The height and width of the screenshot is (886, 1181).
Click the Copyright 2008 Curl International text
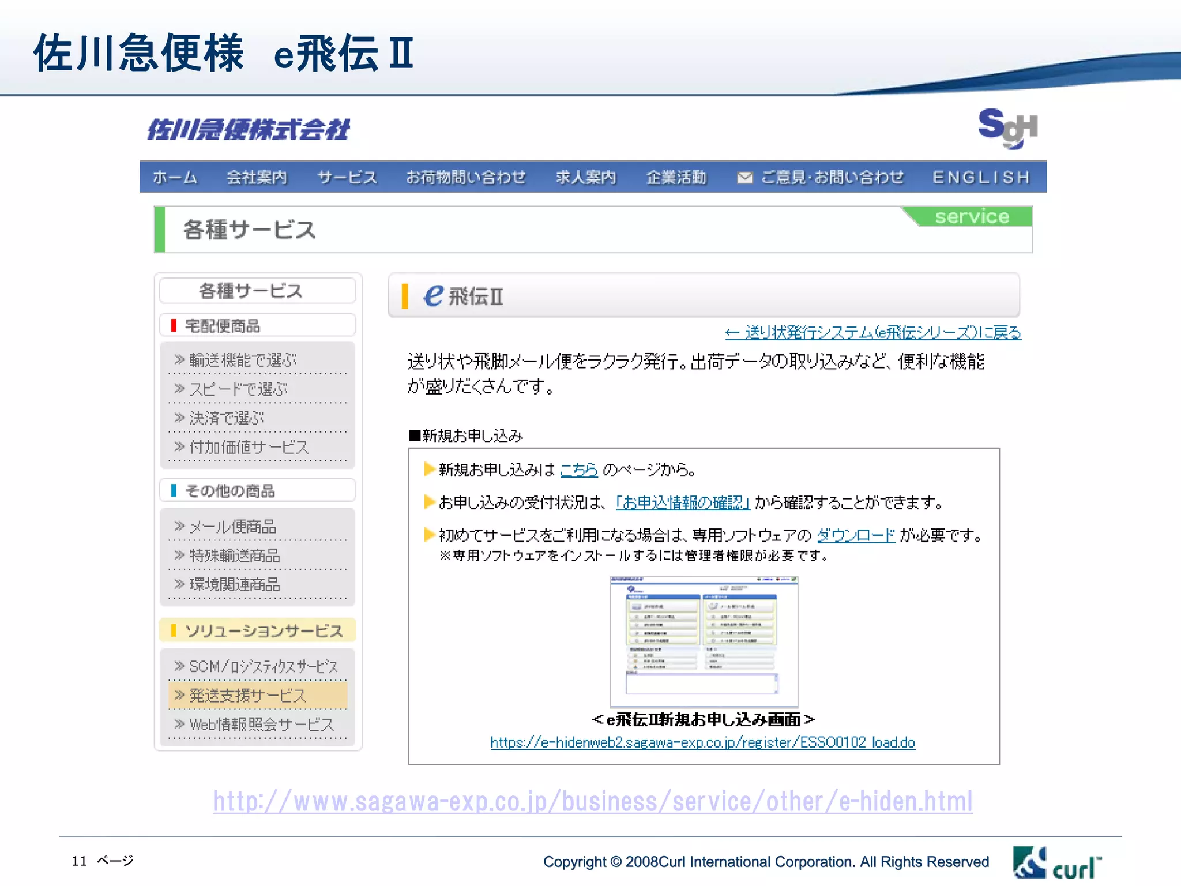[766, 862]
